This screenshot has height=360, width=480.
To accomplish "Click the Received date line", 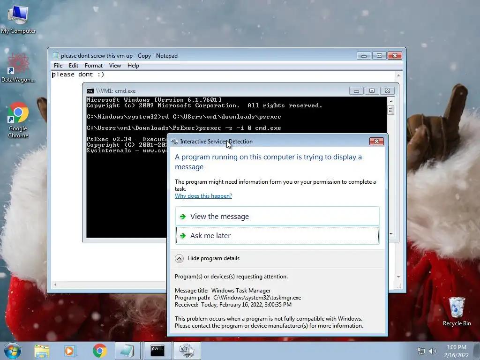I will 233,305.
